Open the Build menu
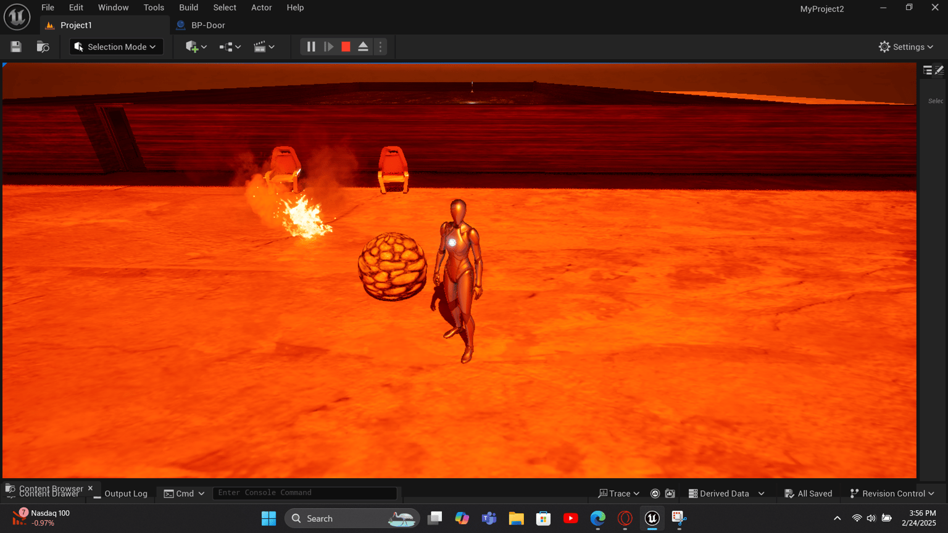 [188, 7]
